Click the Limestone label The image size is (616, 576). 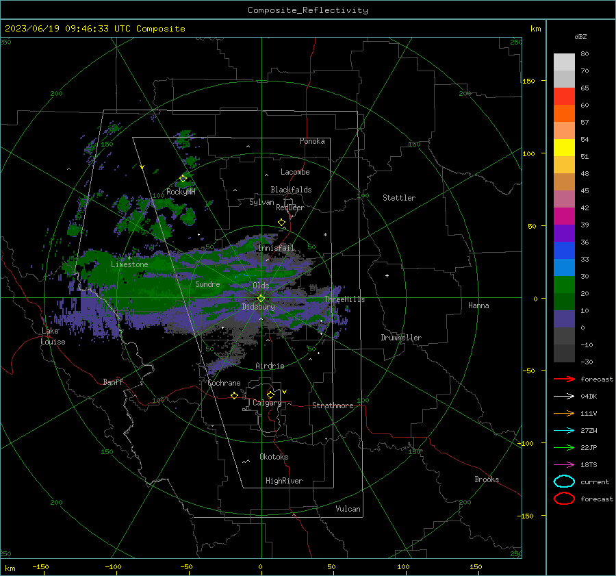point(129,264)
